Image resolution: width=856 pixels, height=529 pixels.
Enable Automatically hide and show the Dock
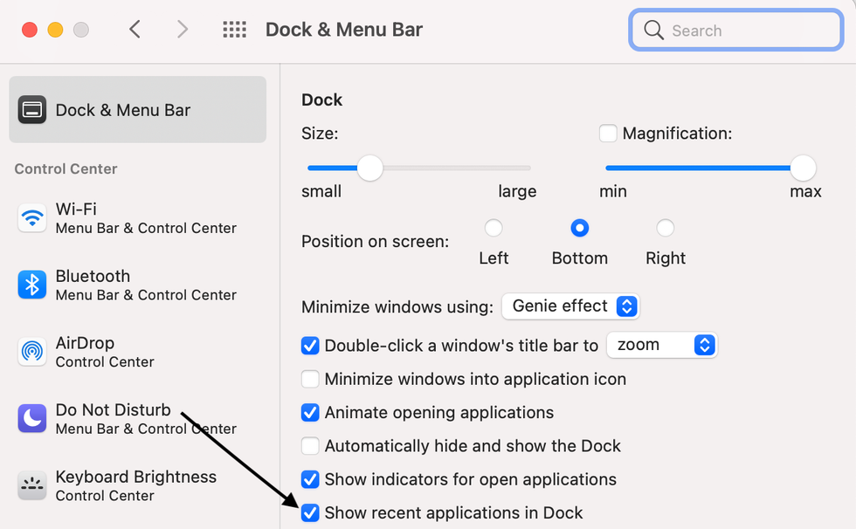coord(310,446)
